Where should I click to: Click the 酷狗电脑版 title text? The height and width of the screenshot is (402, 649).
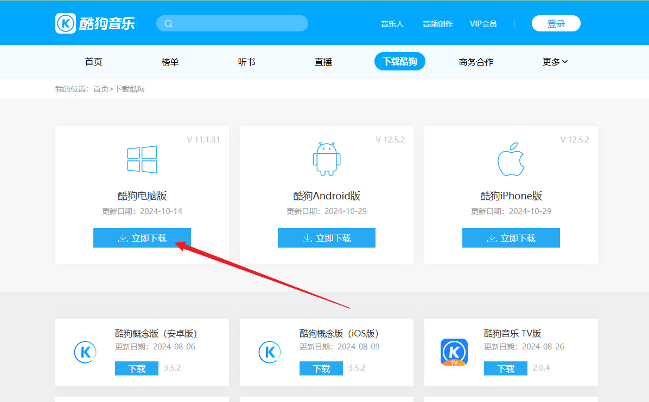(x=142, y=196)
